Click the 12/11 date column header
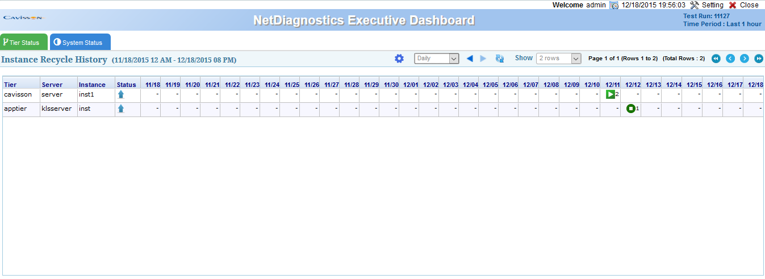 click(x=612, y=85)
